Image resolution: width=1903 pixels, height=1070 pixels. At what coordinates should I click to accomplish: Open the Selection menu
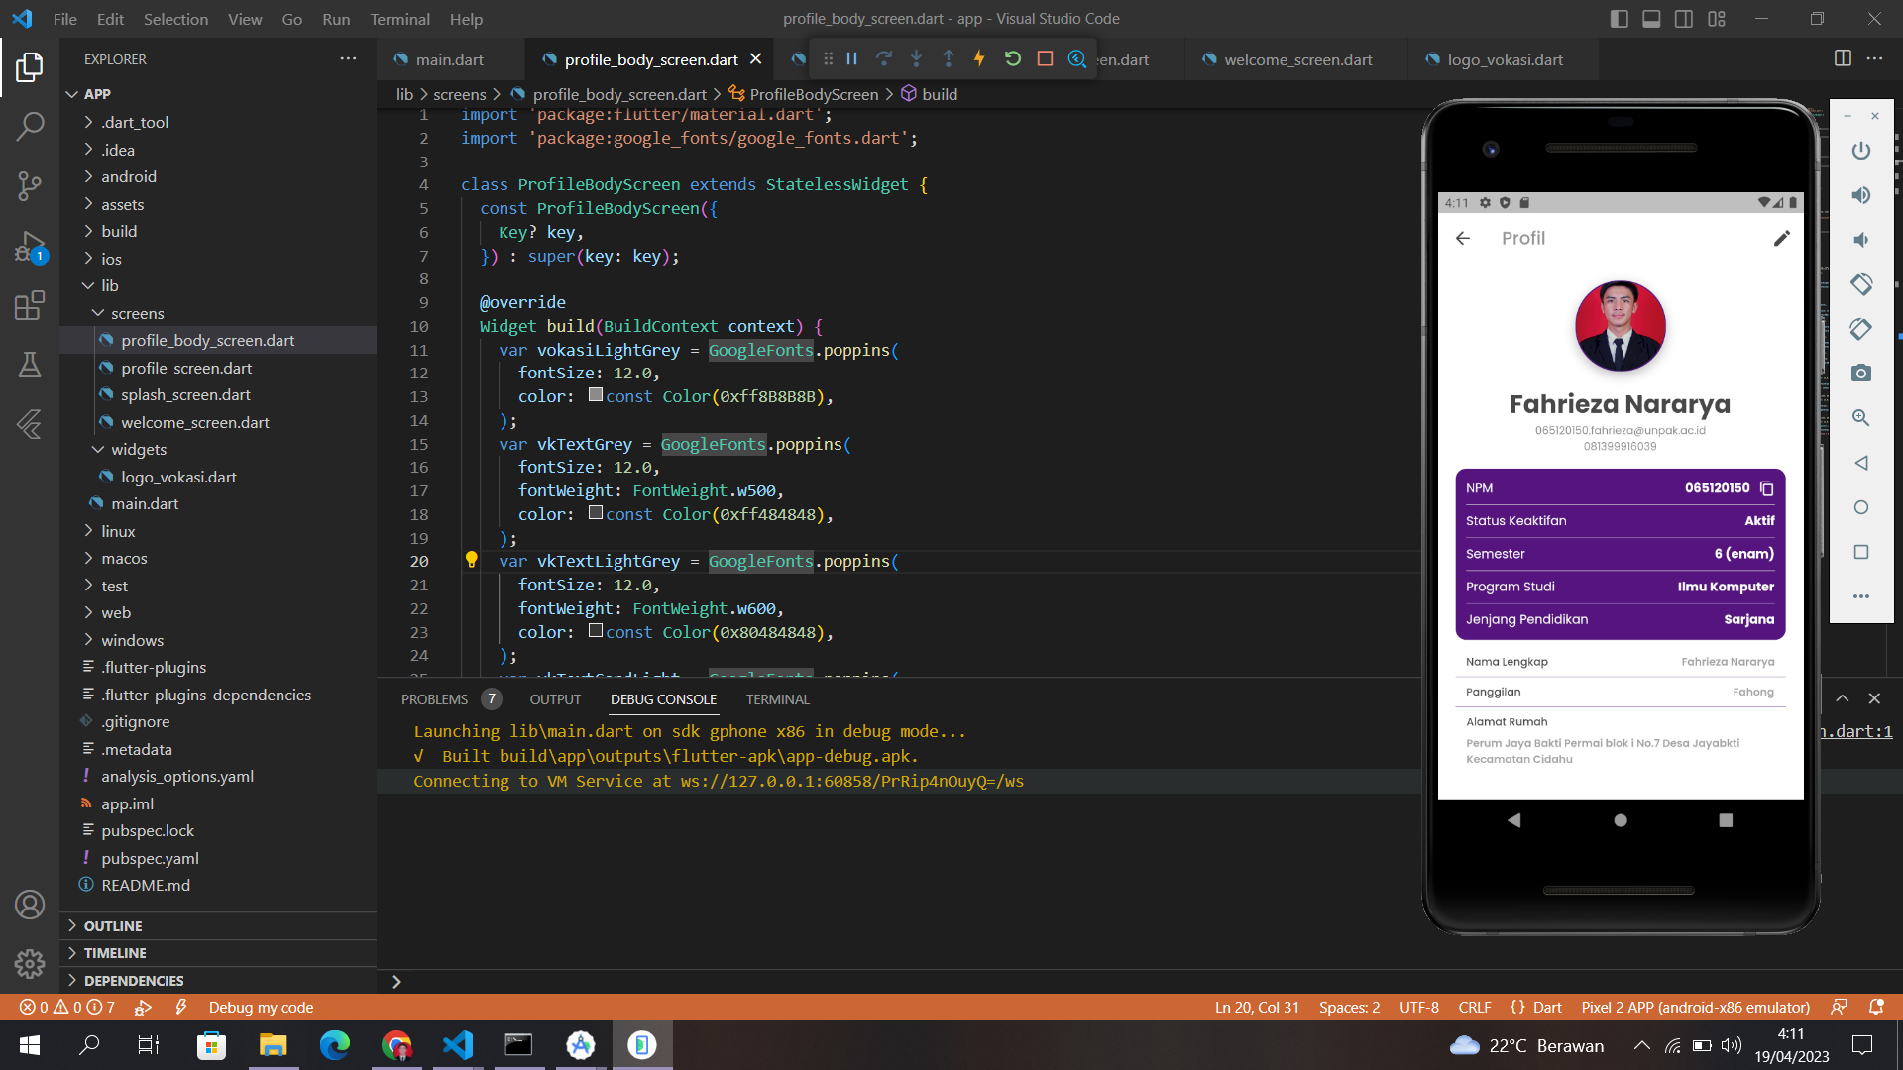pos(175,18)
